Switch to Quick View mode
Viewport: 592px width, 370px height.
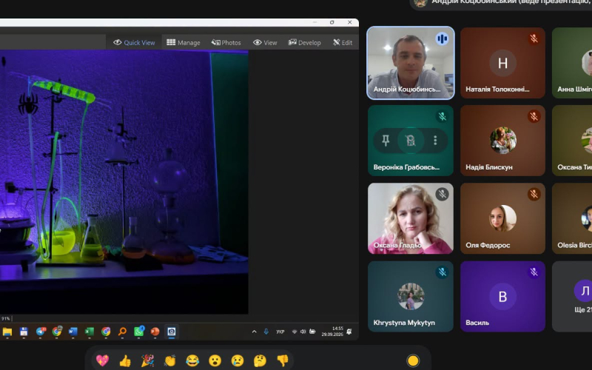pyautogui.click(x=134, y=42)
